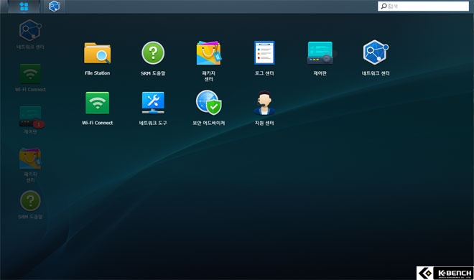Viewport: 474px width, 280px height.
Task: Launch Wi-Fi Connect from the main menu grid
Action: (x=98, y=103)
